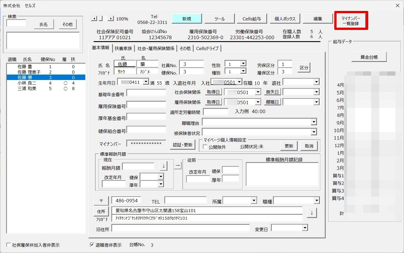The width and height of the screenshot is (404, 253).
Task: Switch to the 基本情報 tab
Action: tap(101, 48)
